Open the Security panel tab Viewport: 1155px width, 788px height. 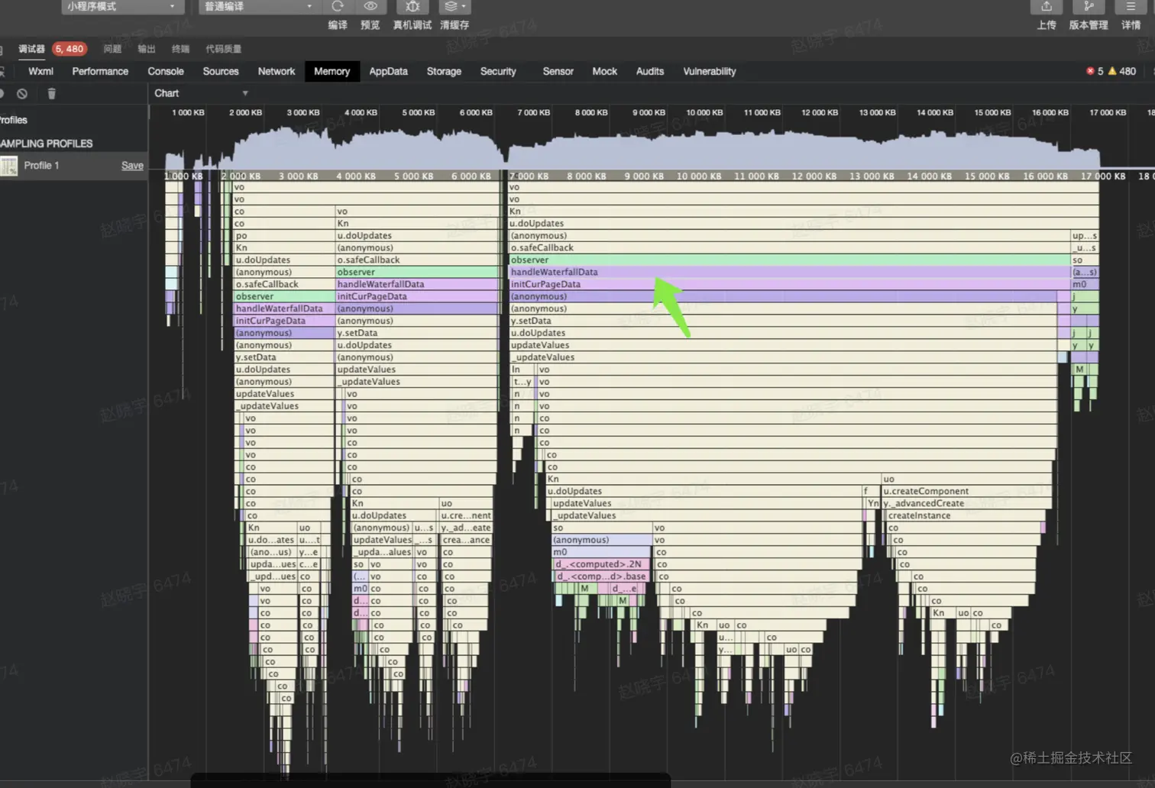click(x=498, y=72)
